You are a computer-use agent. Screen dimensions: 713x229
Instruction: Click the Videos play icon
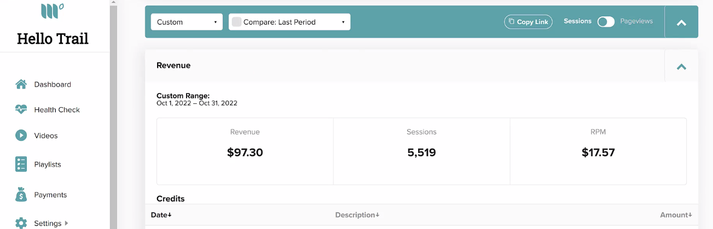click(x=21, y=136)
